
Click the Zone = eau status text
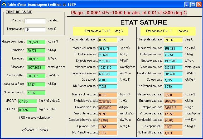click(35, 129)
